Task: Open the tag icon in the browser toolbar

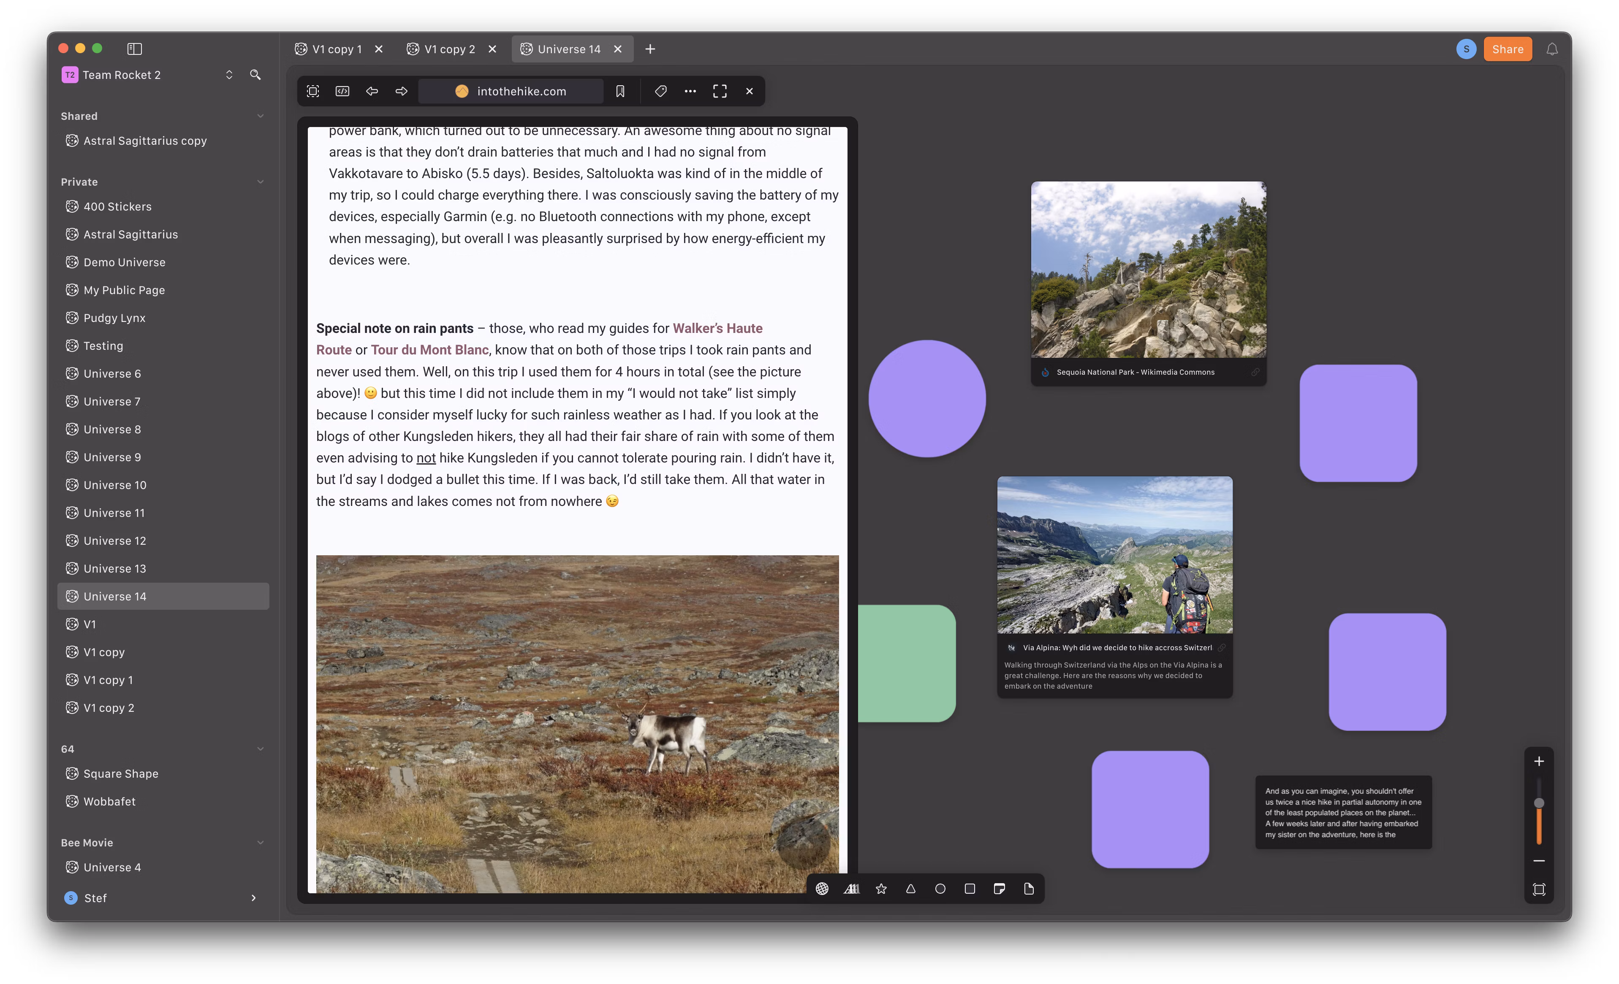Action: pos(661,91)
